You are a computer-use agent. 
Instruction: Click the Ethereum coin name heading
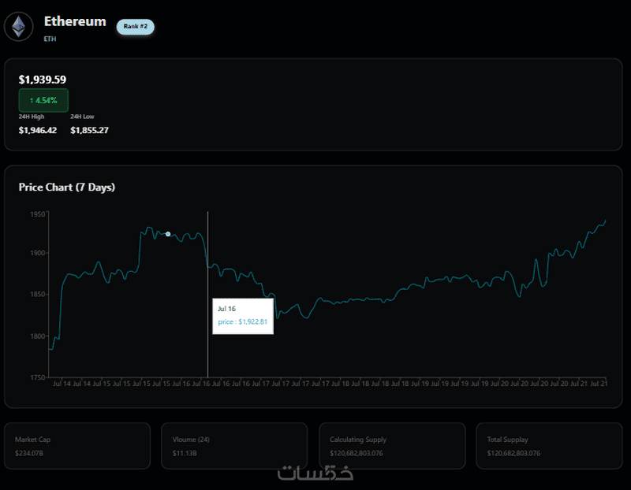pos(75,21)
